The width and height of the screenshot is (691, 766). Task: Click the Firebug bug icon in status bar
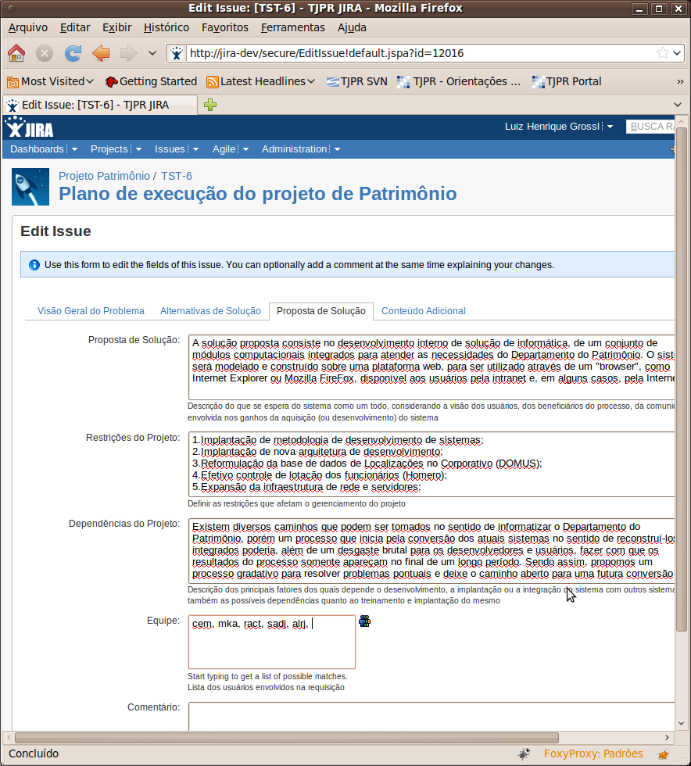[524, 753]
